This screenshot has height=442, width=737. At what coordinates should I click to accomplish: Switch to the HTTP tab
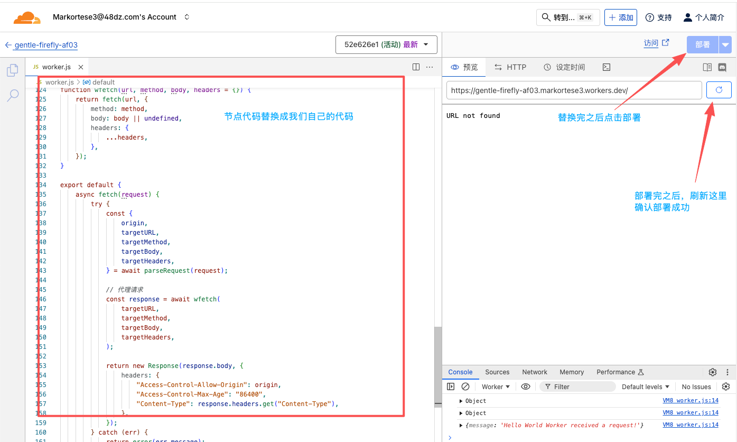[x=510, y=67]
